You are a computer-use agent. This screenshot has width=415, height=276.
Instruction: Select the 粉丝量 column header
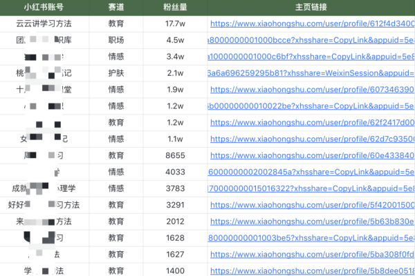[x=175, y=7]
